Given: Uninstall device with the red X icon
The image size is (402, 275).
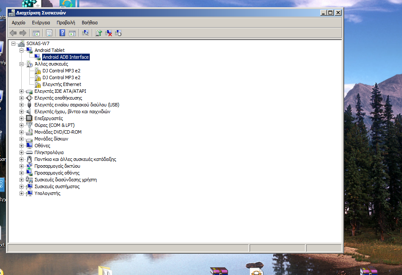Looking at the screenshot, I should pos(108,33).
